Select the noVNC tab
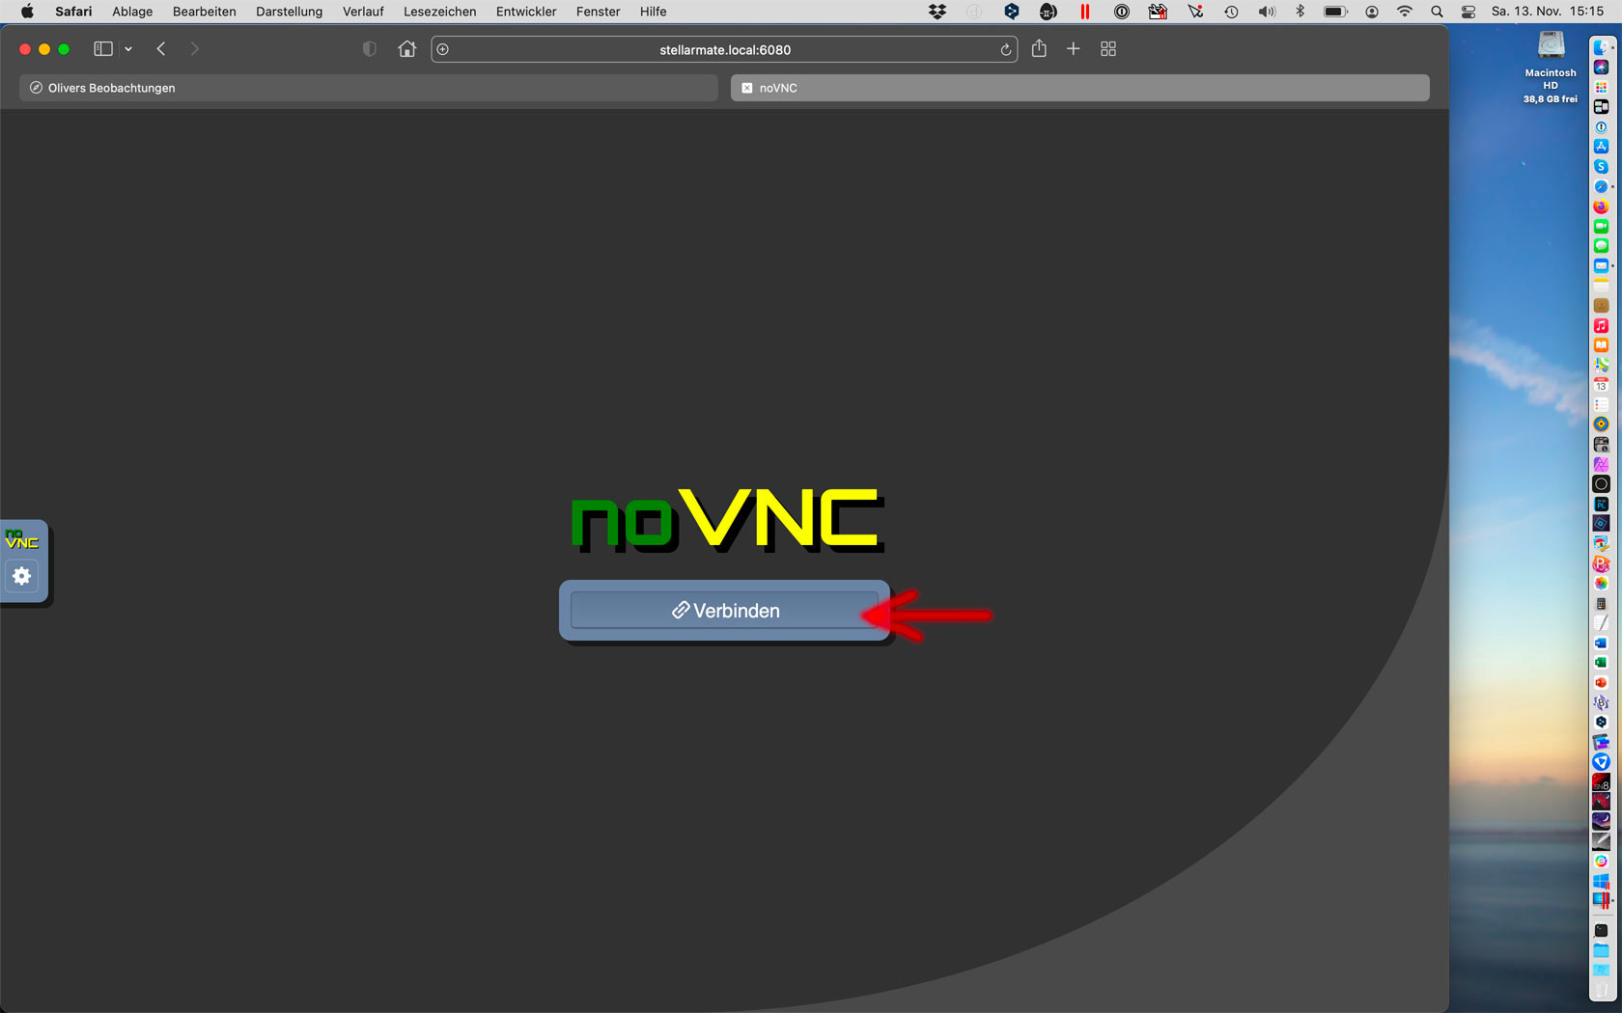This screenshot has height=1013, width=1622. [1079, 88]
